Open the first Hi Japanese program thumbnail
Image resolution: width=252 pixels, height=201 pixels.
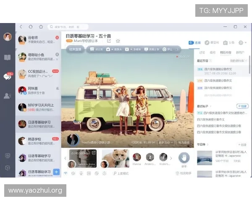tap(205, 158)
